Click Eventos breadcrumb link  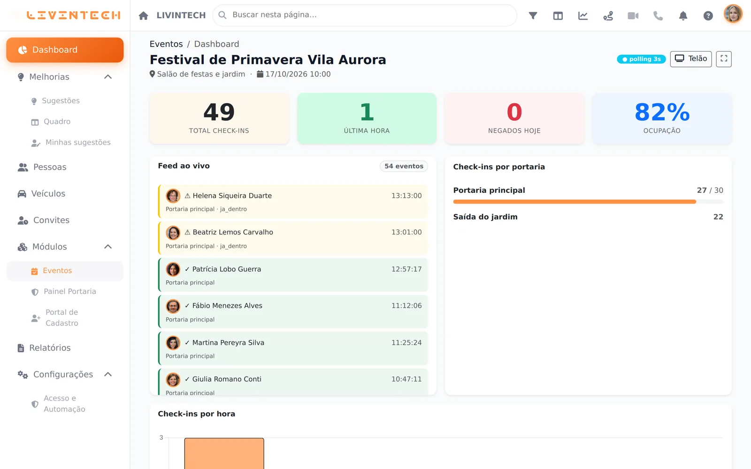click(166, 44)
